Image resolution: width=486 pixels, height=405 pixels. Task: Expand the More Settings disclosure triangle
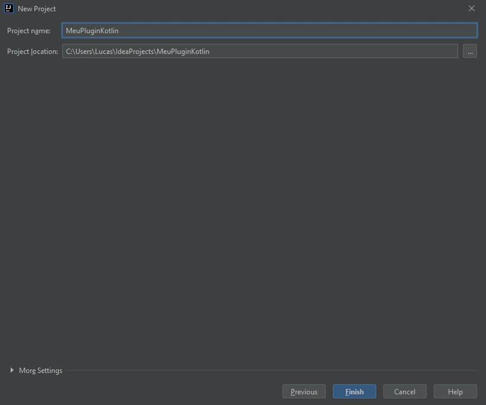(x=12, y=371)
